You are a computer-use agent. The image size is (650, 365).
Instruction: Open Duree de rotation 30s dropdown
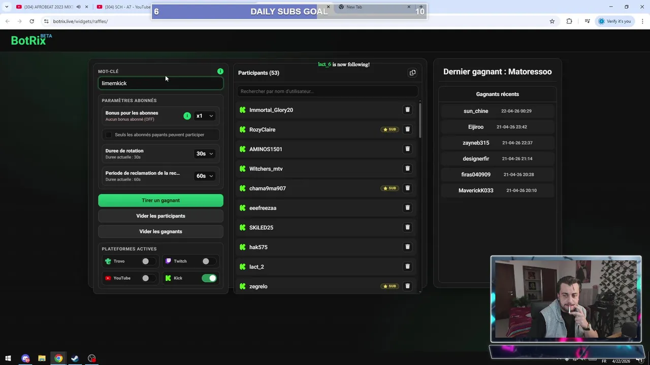coord(205,154)
